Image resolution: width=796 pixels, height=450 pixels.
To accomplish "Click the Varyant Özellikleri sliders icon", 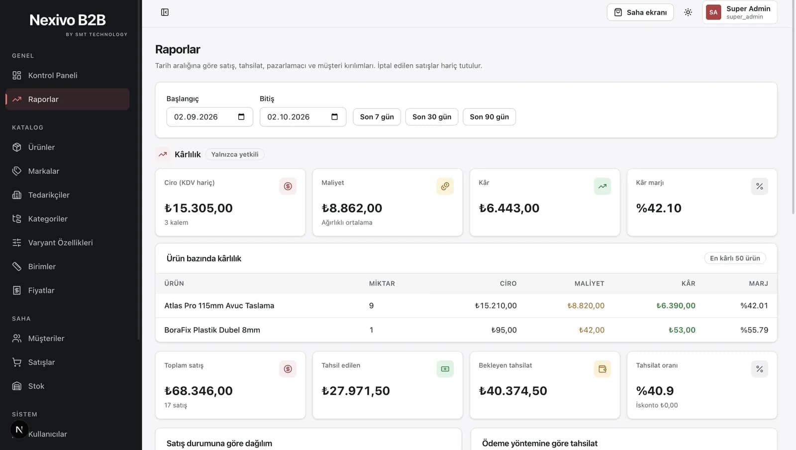I will (17, 242).
